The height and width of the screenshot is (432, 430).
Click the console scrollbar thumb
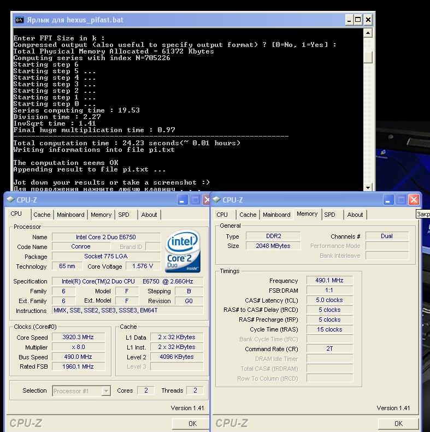pos(368,57)
